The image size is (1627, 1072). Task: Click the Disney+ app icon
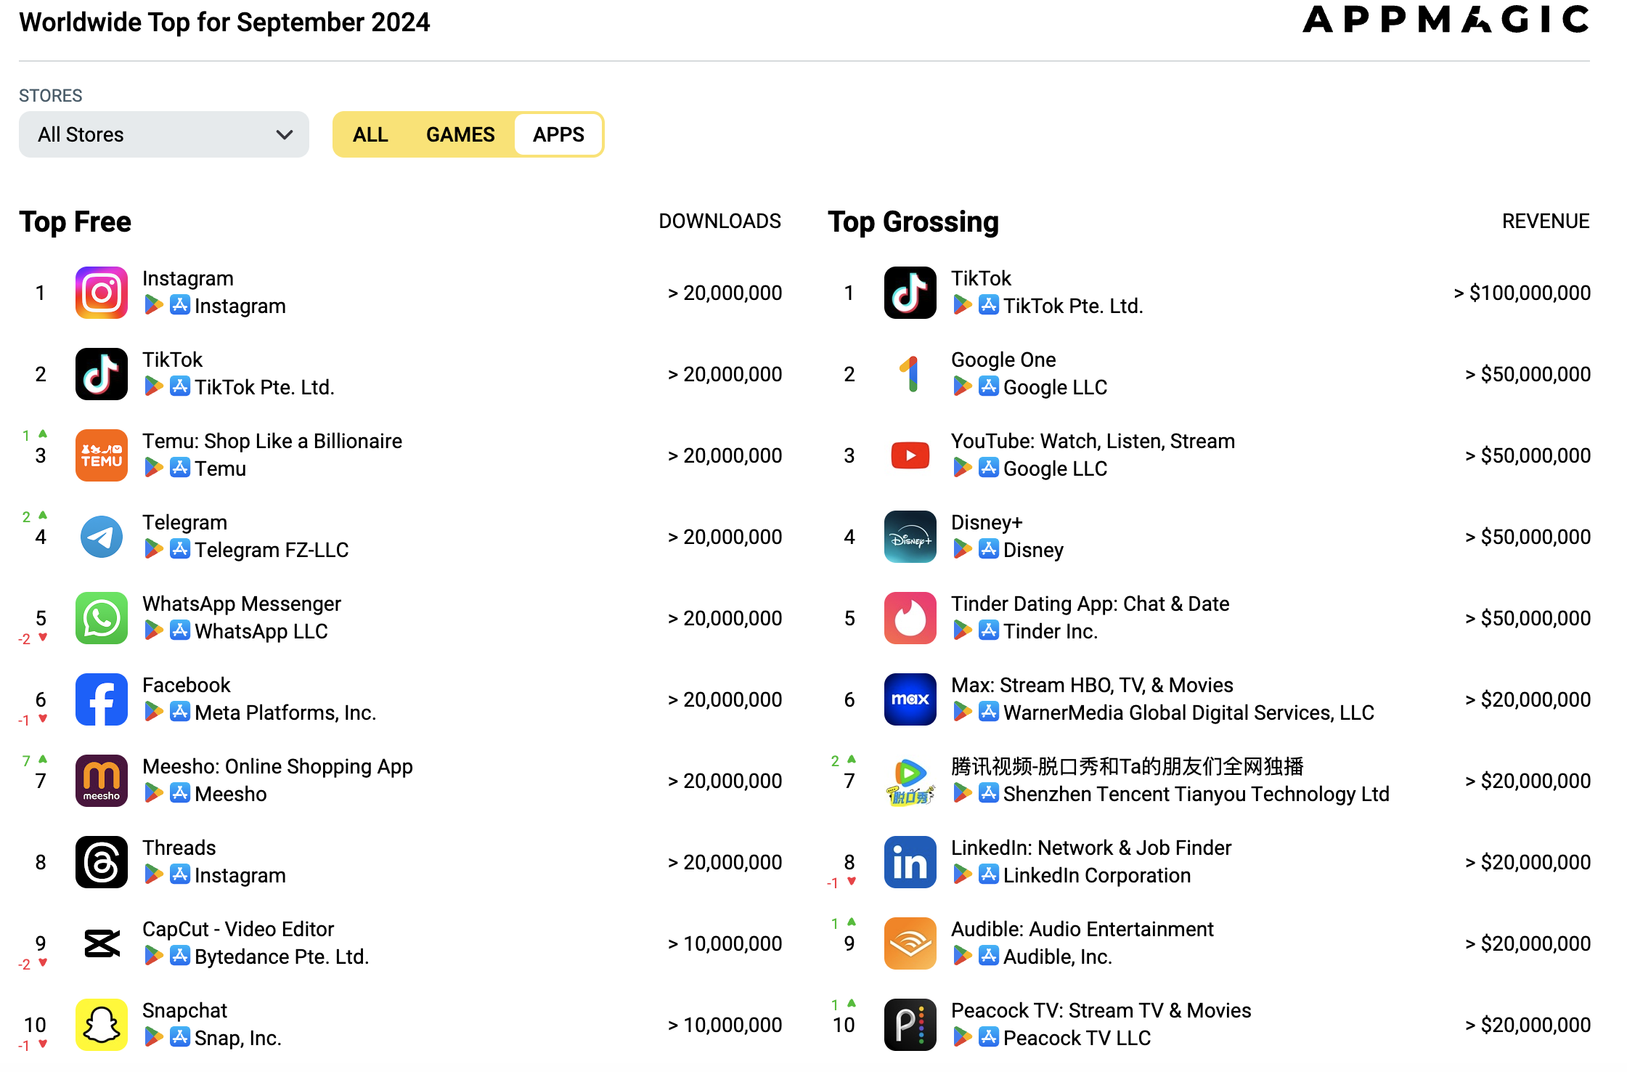pos(910,537)
